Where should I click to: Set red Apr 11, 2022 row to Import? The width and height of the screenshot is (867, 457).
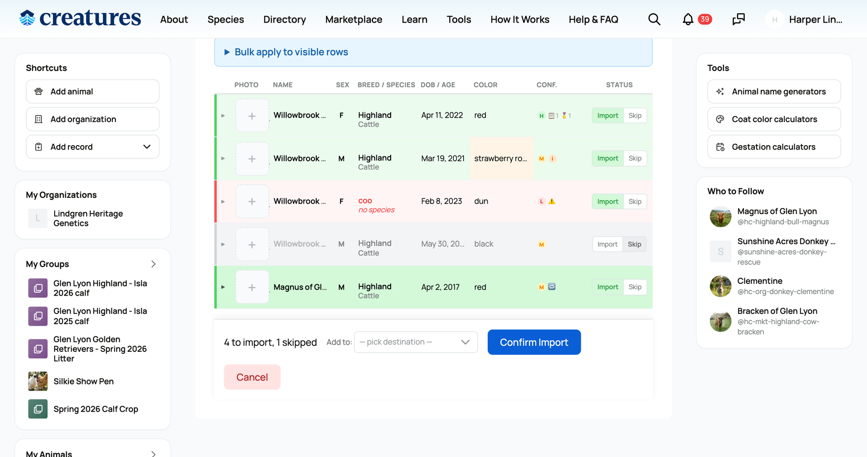coord(607,116)
